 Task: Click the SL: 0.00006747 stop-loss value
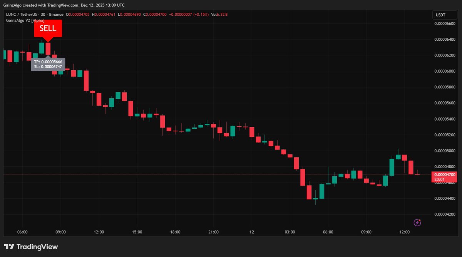point(48,67)
